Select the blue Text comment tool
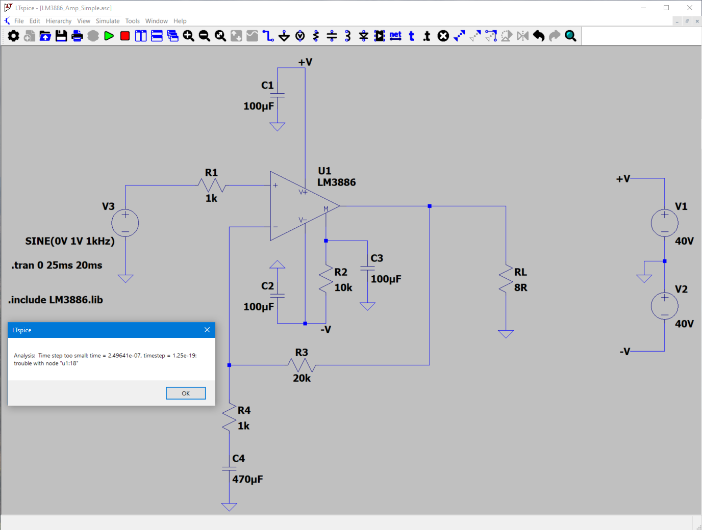The image size is (702, 530). 411,36
